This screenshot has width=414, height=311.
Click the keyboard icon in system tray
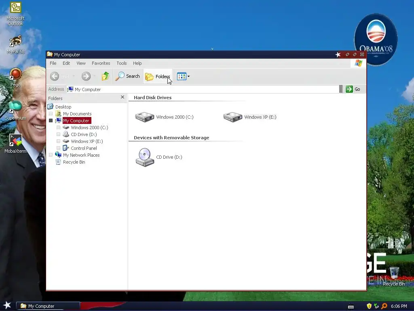tap(351, 307)
